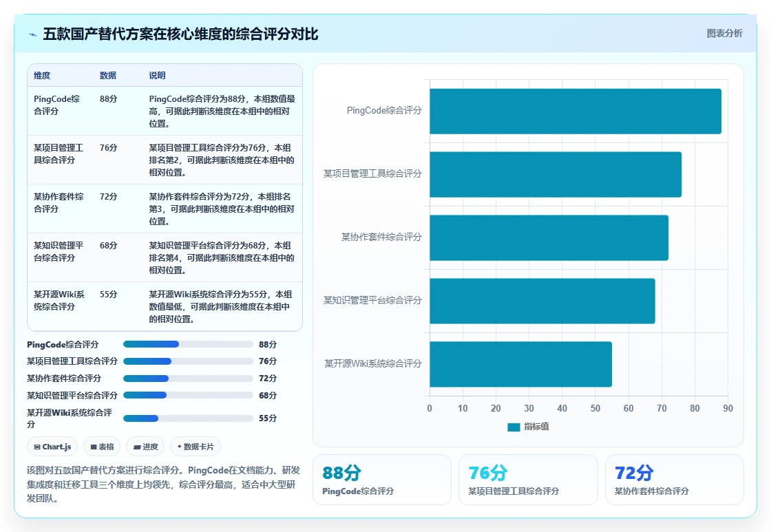This screenshot has width=771, height=532.
Task: Click the 某开源Wiki系统综合评分 chart bar
Action: point(520,364)
